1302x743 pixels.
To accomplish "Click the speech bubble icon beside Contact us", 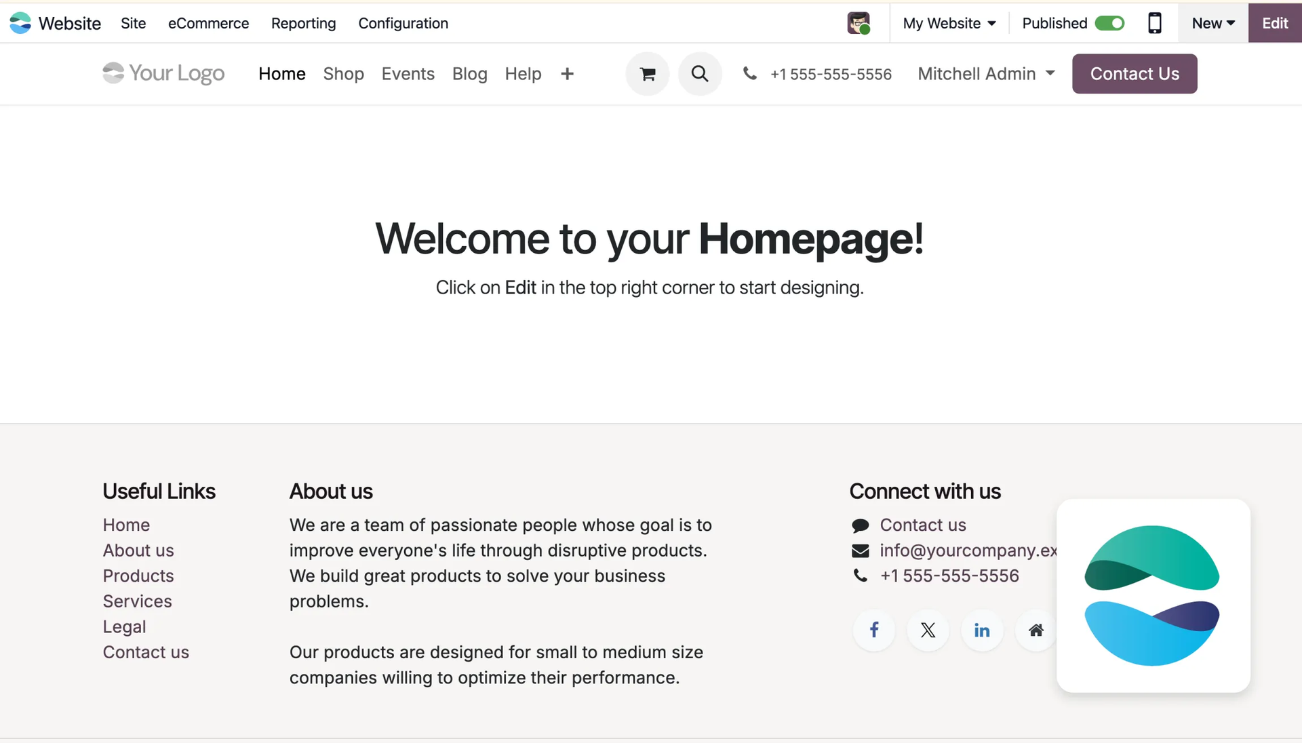I will coord(861,525).
